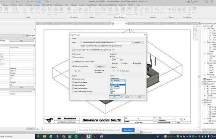Select the Room tool
The height and width of the screenshot is (139, 216).
click(x=103, y=10)
